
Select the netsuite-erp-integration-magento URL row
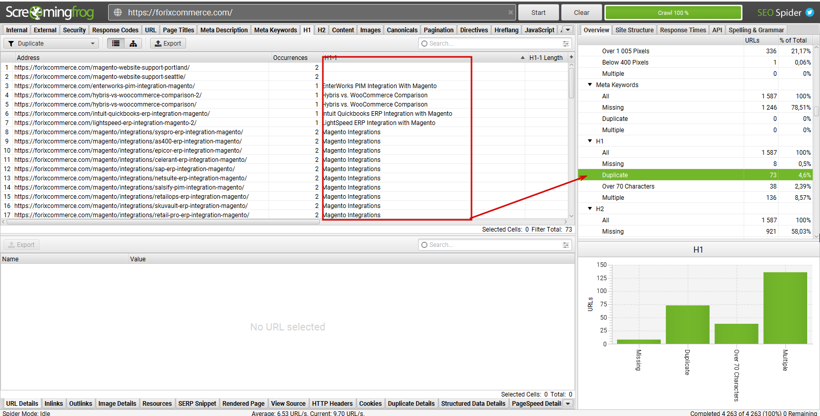pos(284,178)
